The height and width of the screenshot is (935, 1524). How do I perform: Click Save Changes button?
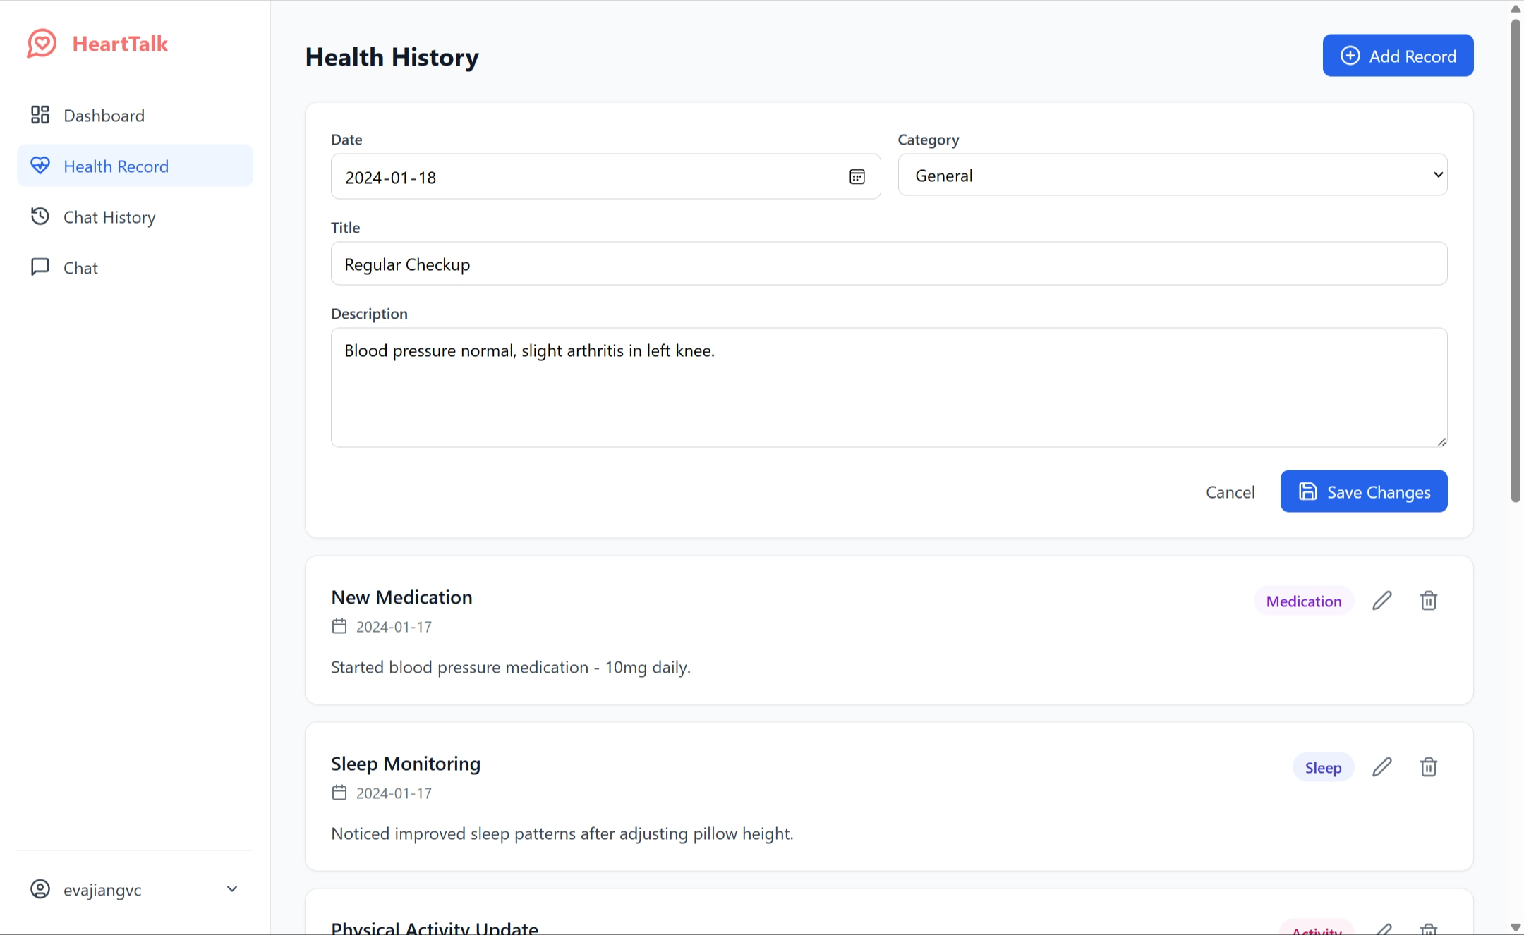1363,491
